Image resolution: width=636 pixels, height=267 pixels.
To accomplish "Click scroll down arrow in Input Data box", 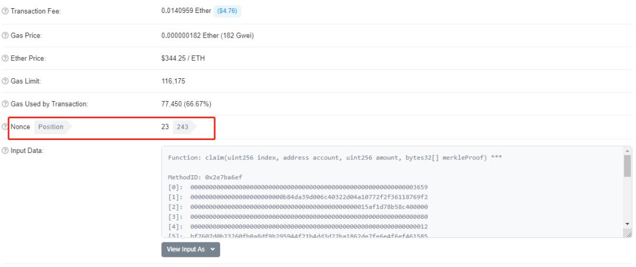I will tap(628, 223).
